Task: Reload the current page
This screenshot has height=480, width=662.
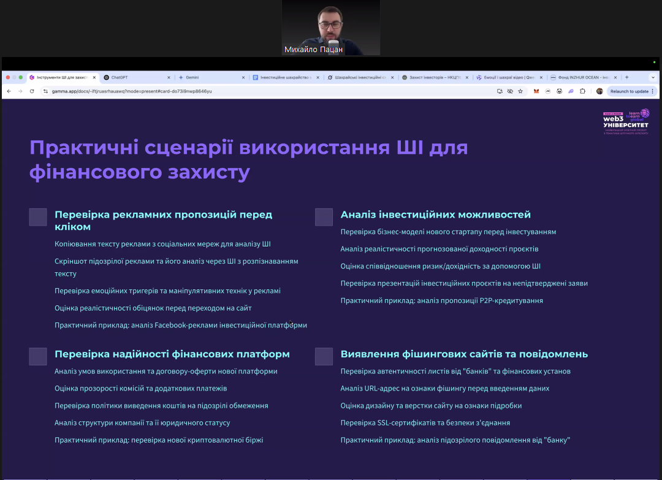Action: (32, 91)
